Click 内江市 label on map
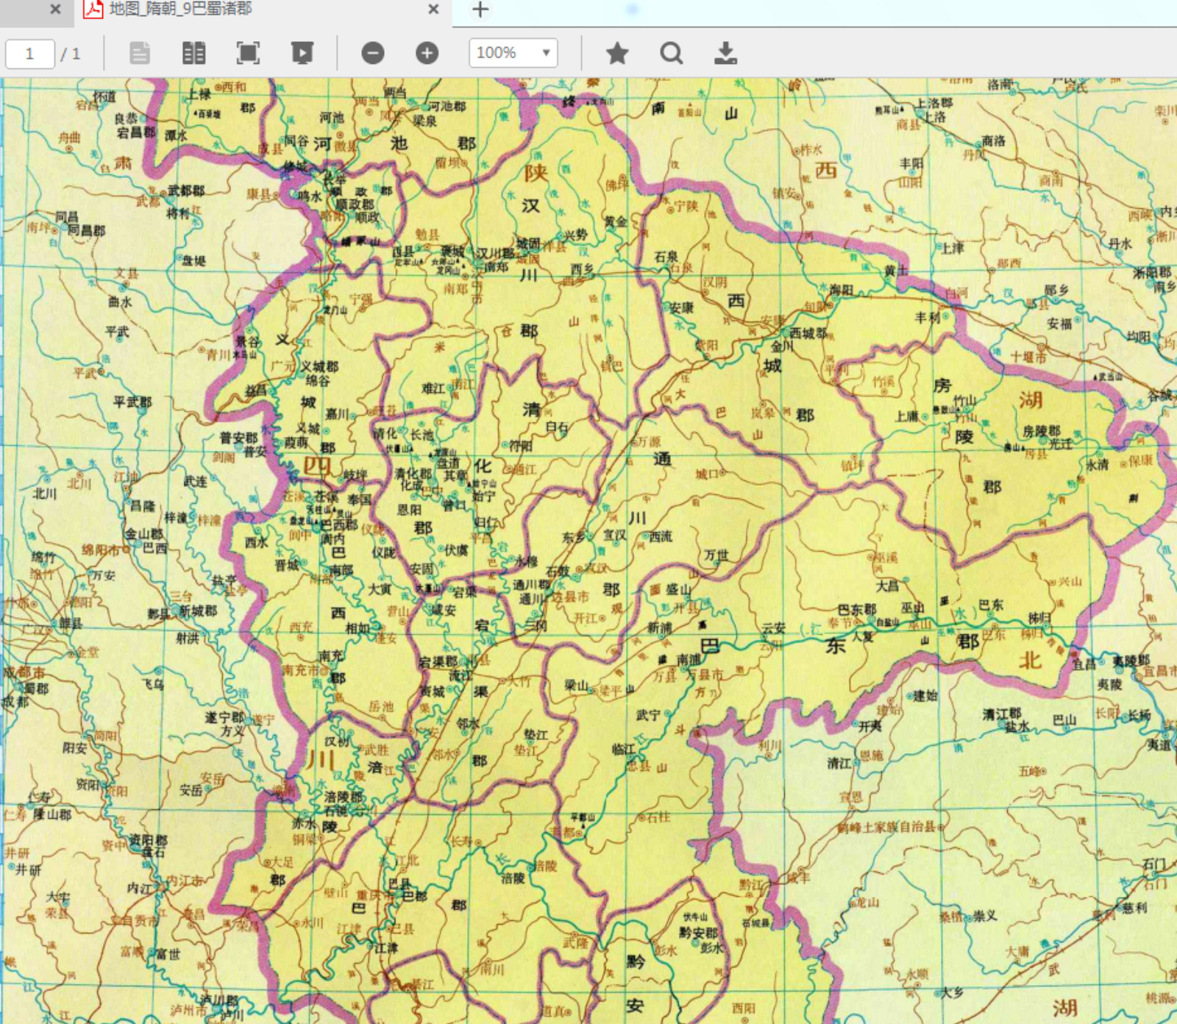 185,880
